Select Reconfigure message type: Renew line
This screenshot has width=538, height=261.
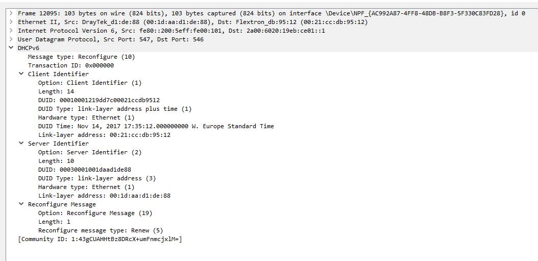pyautogui.click(x=101, y=230)
